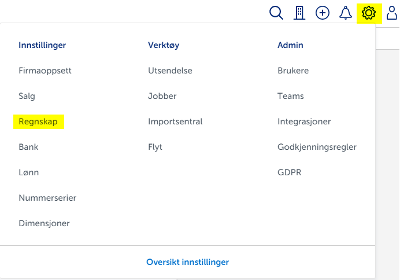Open the company building icon
Image resolution: width=400 pixels, height=280 pixels.
click(x=299, y=13)
